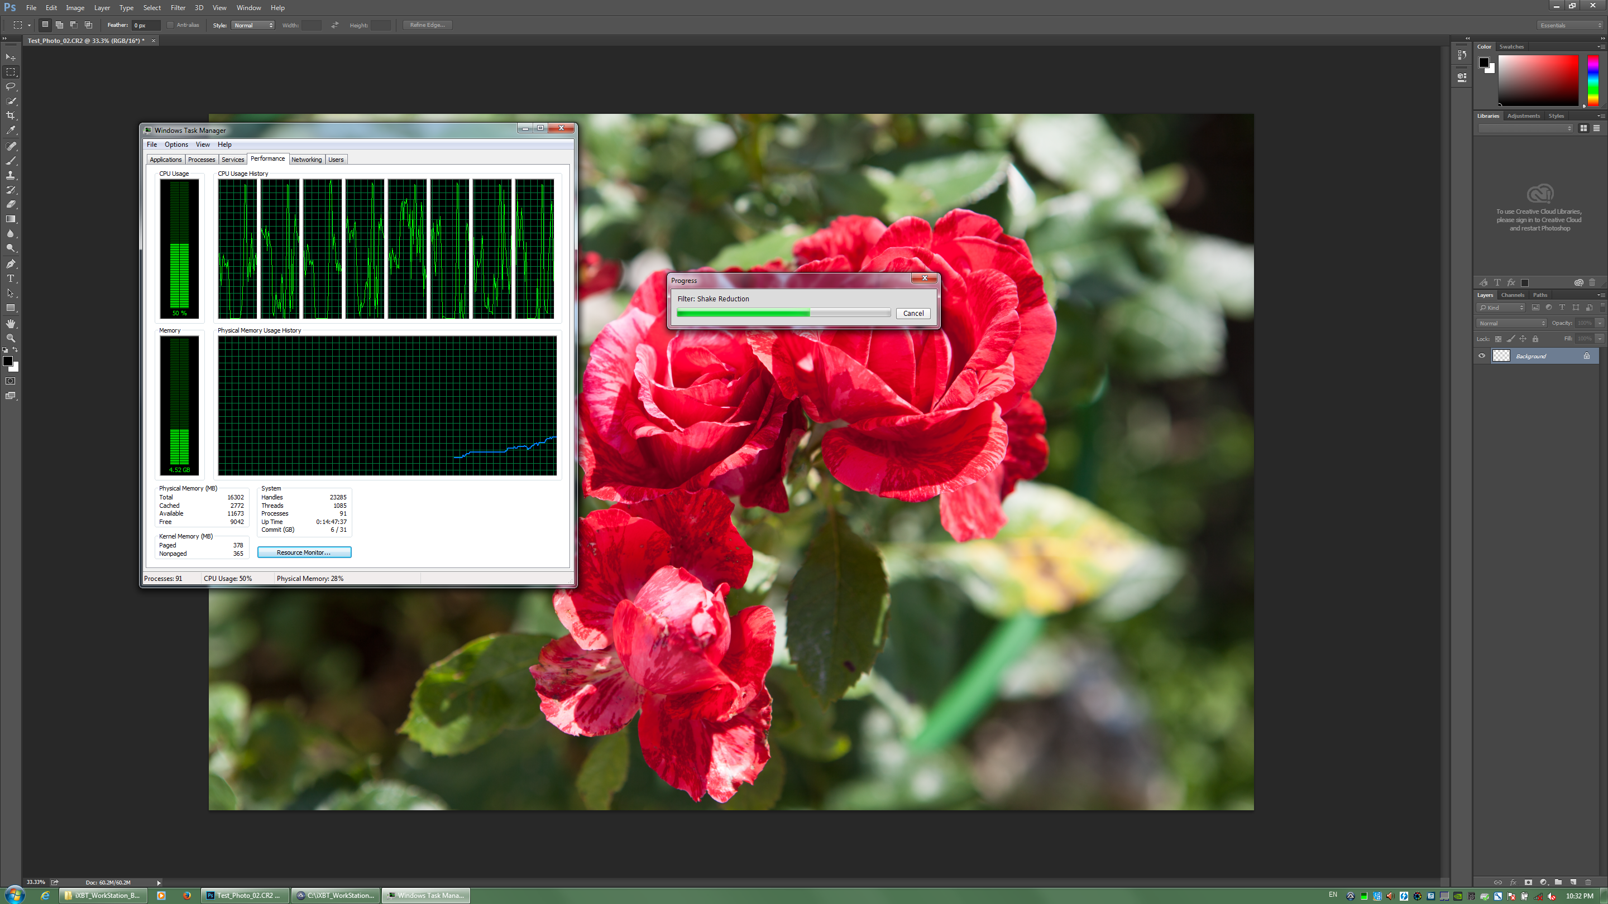Switch to Processes tab in Task Manager
The width and height of the screenshot is (1608, 904).
(201, 160)
